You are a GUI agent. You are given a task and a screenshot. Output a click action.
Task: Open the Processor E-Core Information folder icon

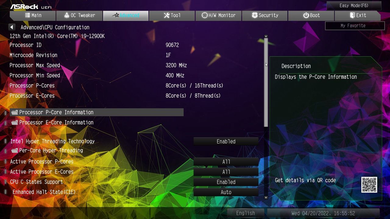pos(15,123)
